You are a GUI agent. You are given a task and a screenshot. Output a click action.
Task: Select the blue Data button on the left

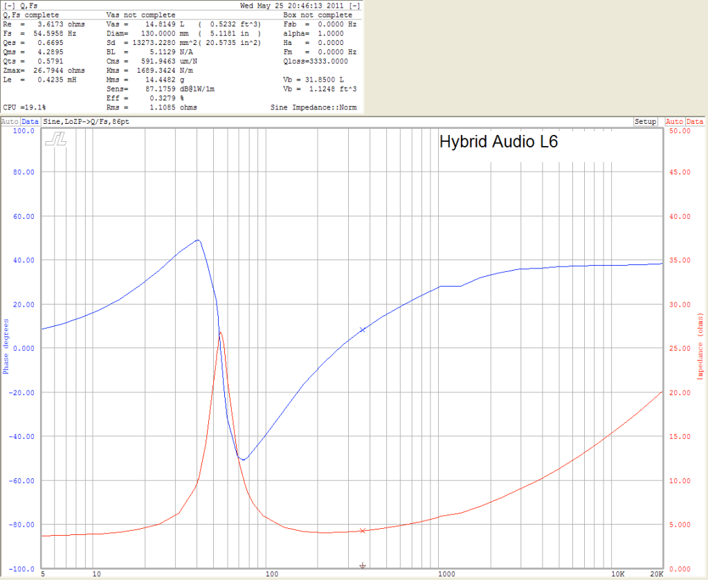coord(30,122)
